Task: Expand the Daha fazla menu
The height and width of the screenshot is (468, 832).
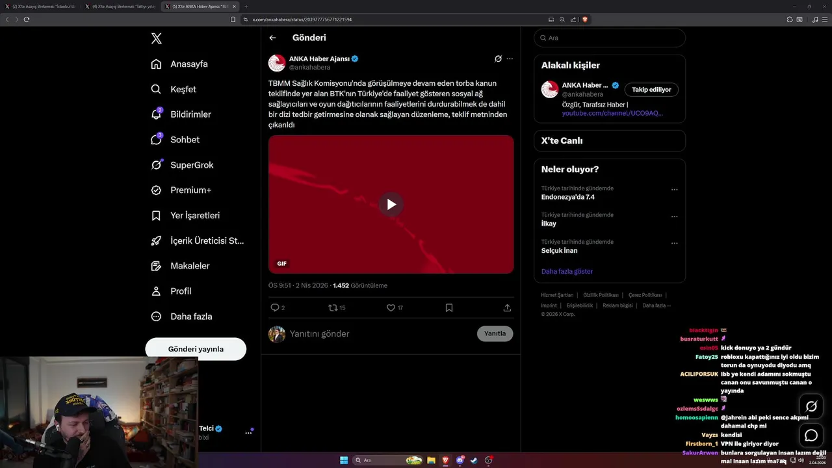Action: [x=181, y=317]
